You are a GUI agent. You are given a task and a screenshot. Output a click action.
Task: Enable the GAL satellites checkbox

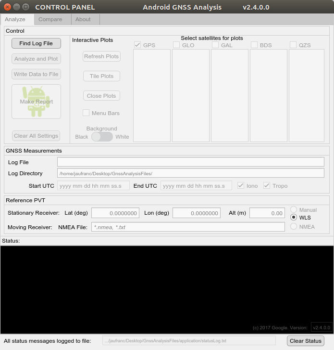tap(215, 45)
